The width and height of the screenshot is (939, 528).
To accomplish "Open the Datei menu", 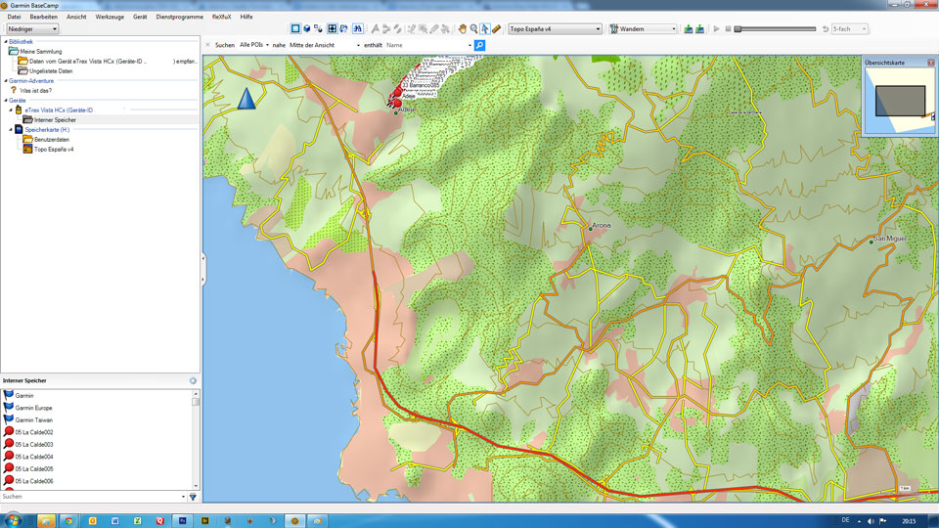I will pyautogui.click(x=14, y=17).
